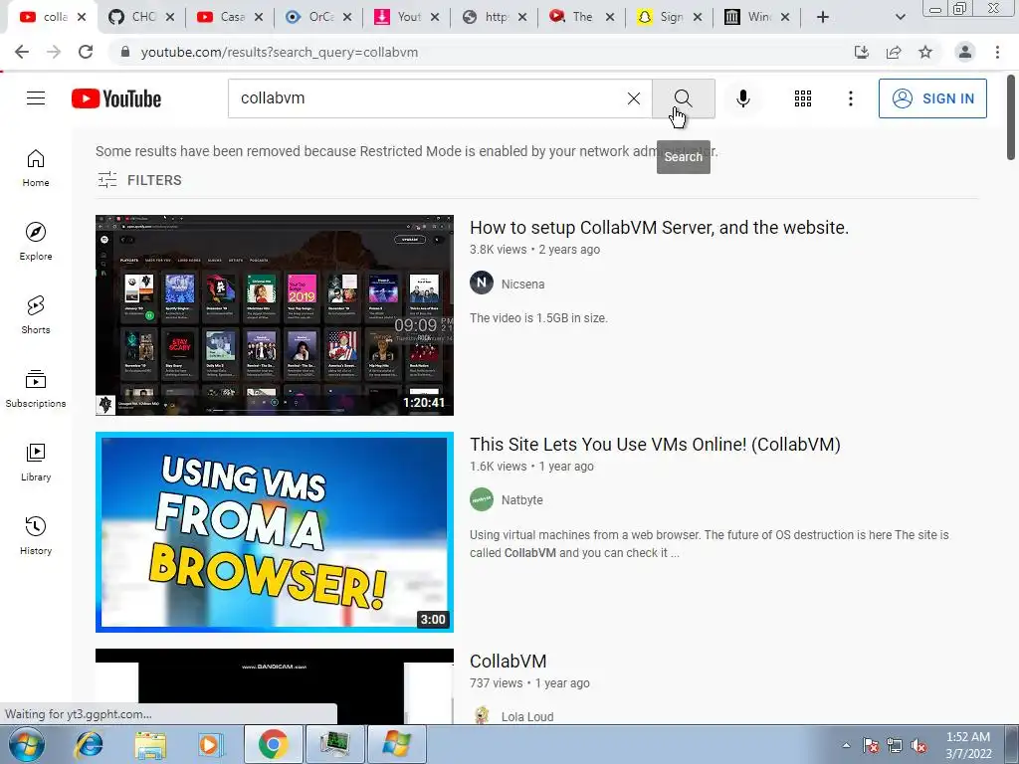This screenshot has height=764, width=1019.
Task: Switch to the Yout tab
Action: pos(407,17)
